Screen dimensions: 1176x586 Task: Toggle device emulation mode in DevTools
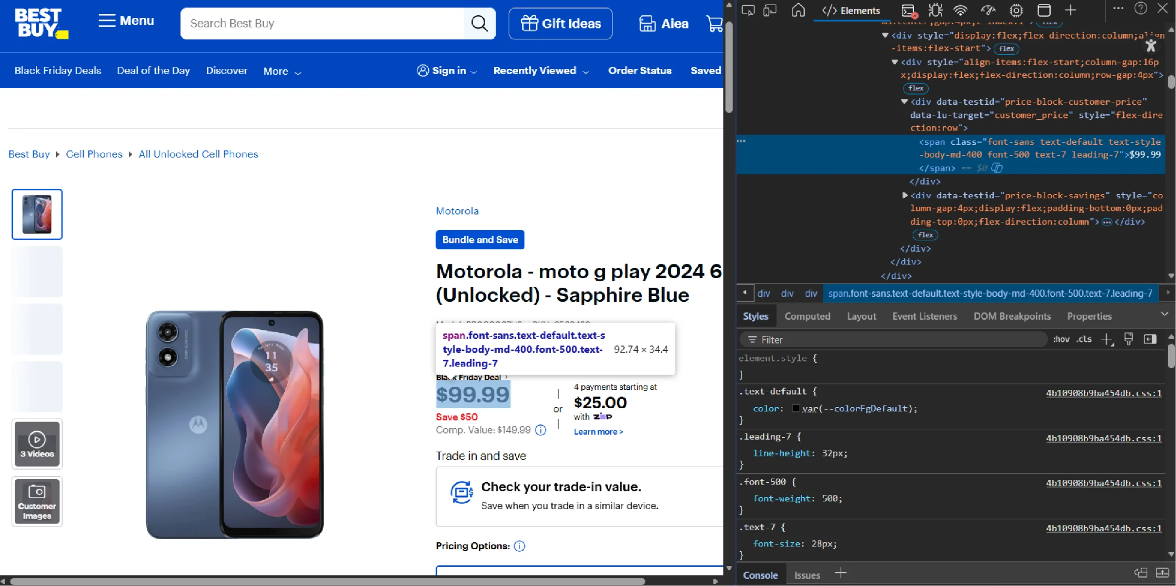[769, 10]
